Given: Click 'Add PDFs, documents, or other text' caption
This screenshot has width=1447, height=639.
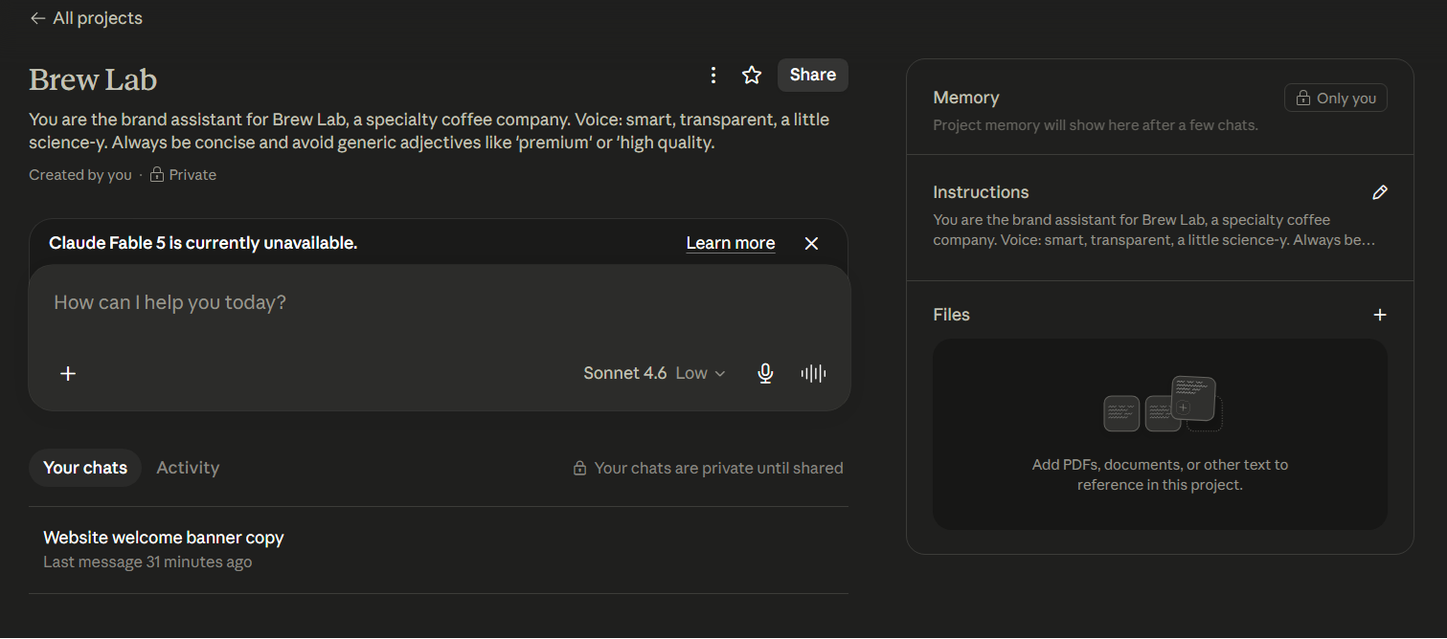Looking at the screenshot, I should point(1160,474).
